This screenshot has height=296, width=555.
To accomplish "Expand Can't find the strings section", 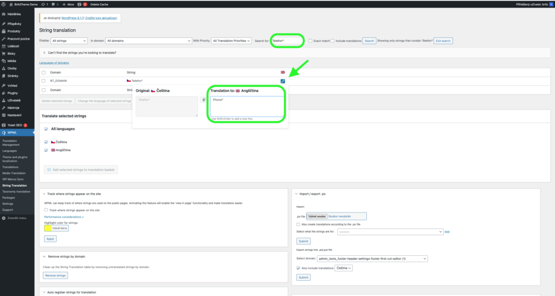I will (x=44, y=53).
